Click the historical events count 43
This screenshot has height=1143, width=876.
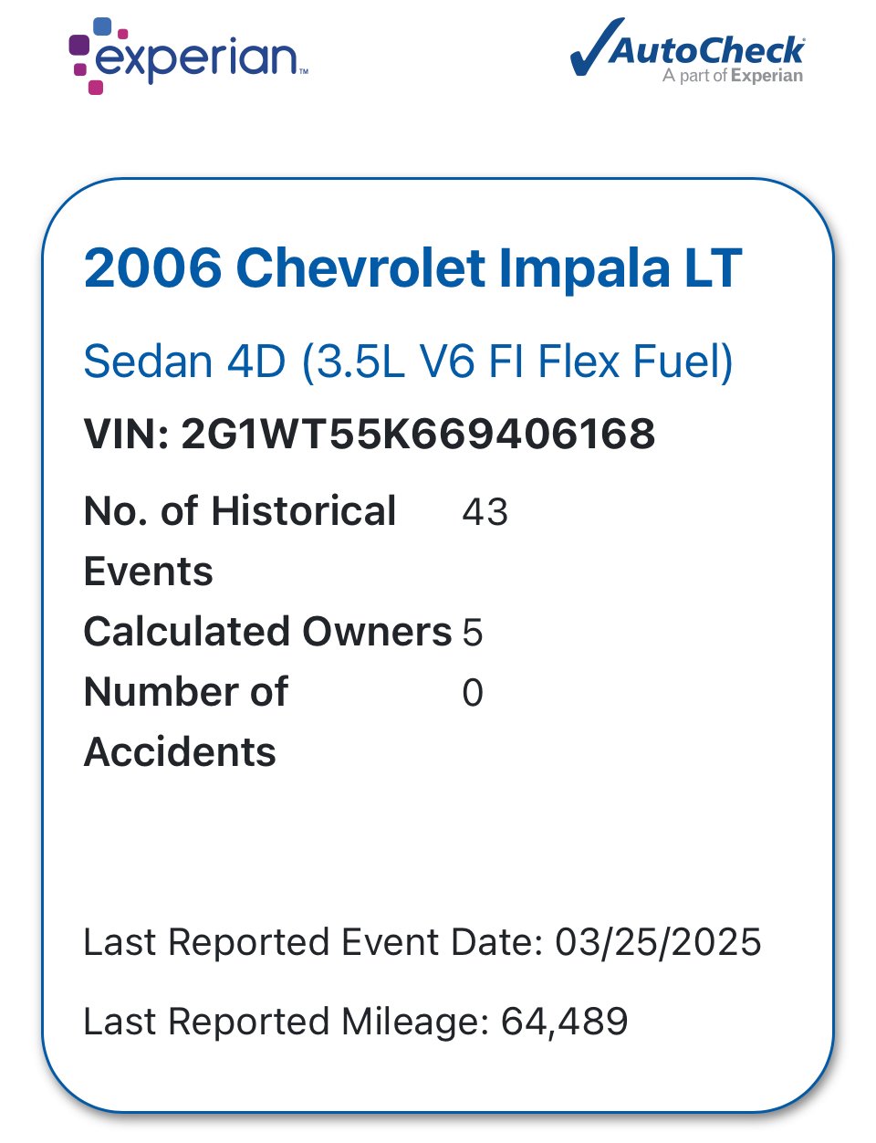click(485, 512)
